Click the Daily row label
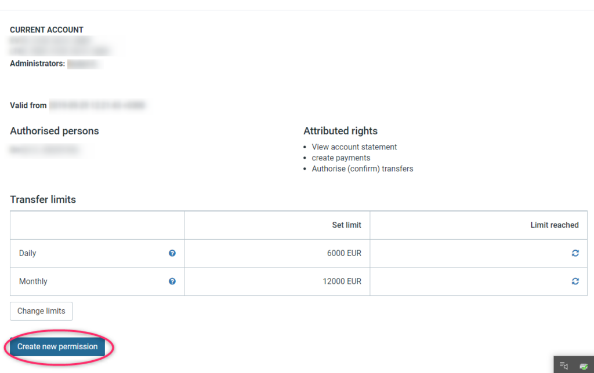This screenshot has width=594, height=373. tap(28, 253)
